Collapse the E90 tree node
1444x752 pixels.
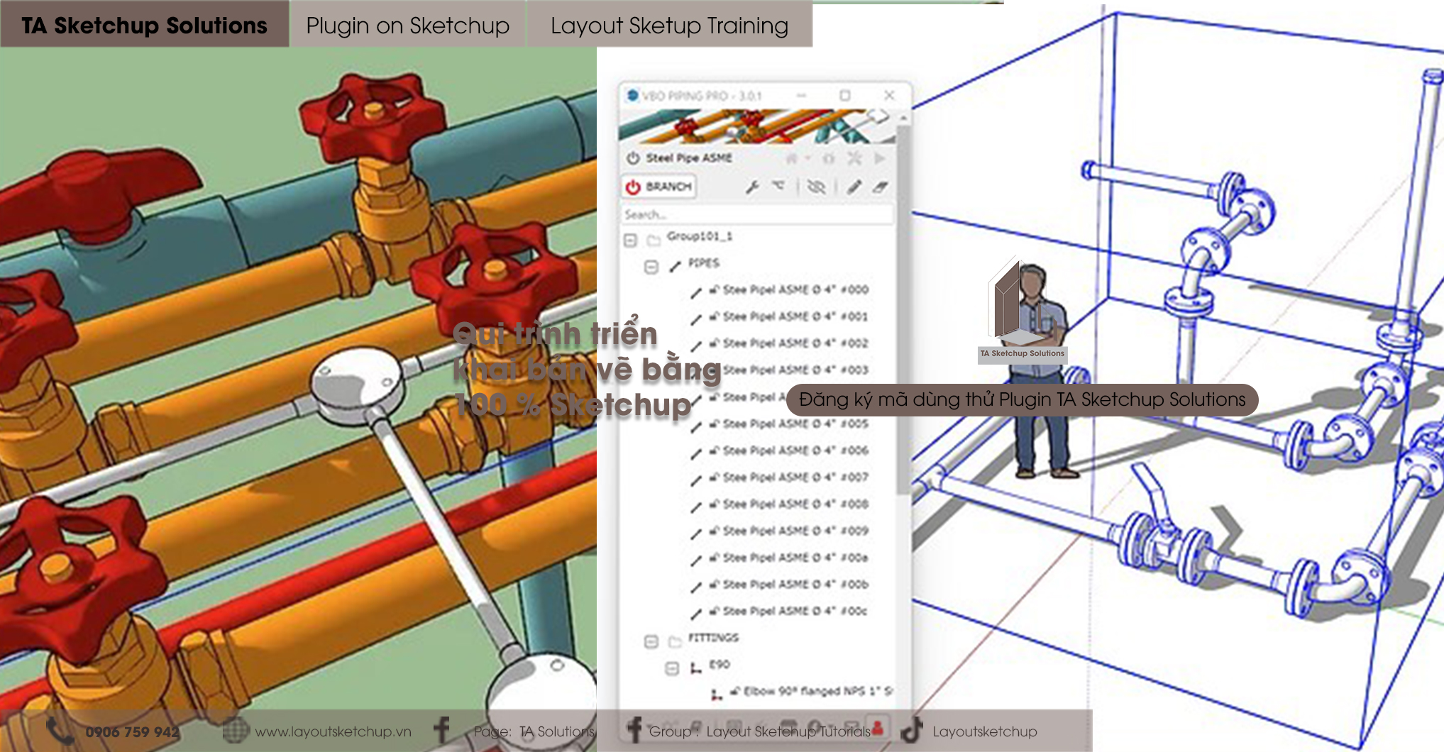pos(671,668)
